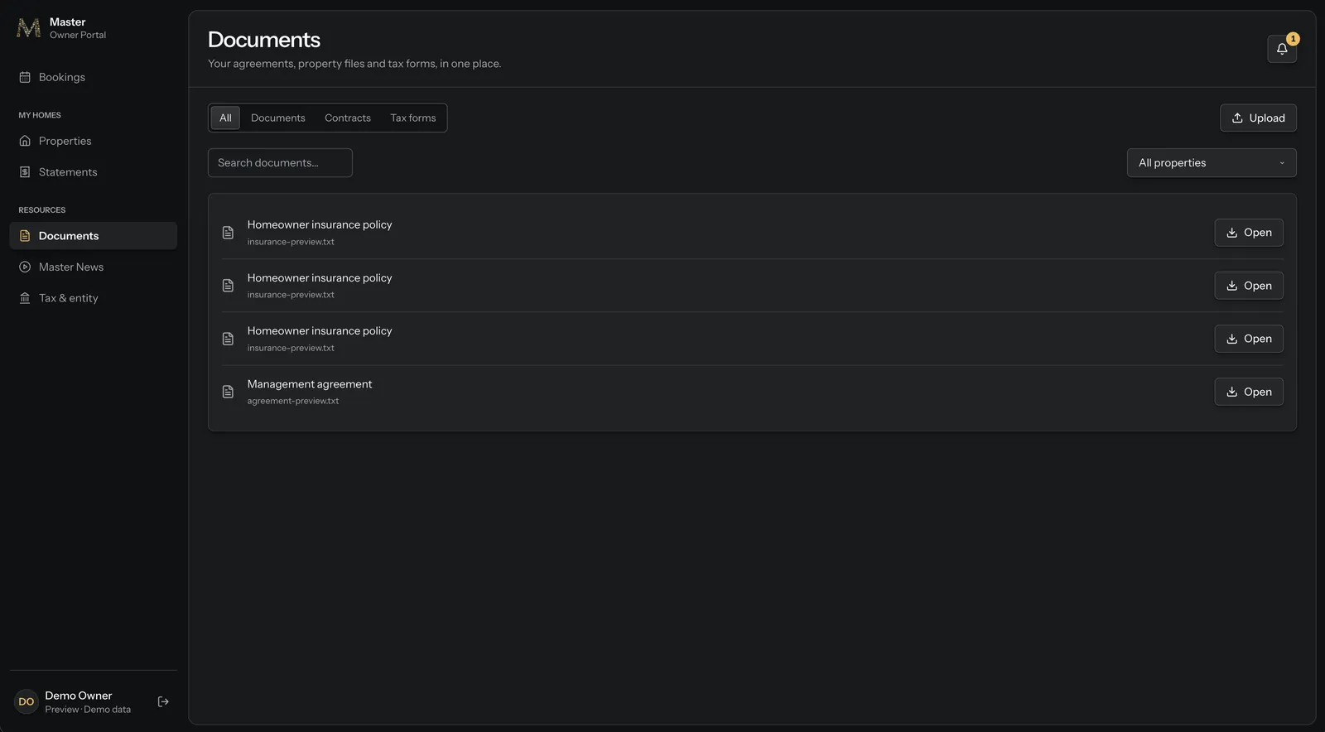Open Master News
This screenshot has height=732, width=1325.
pyautogui.click(x=93, y=267)
